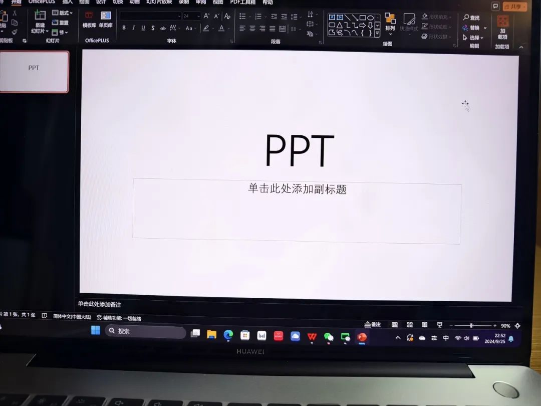Click the Cut scissors icon
Screen dimensions: 541x406
pyautogui.click(x=15, y=13)
